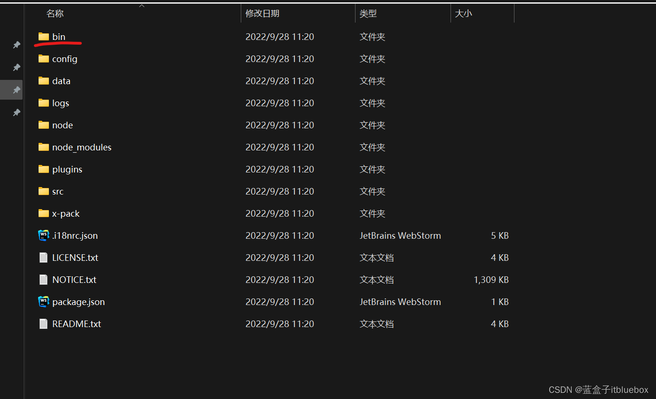This screenshot has width=656, height=399.
Task: Click the 文本文档 type of README.txt
Action: pyautogui.click(x=377, y=324)
